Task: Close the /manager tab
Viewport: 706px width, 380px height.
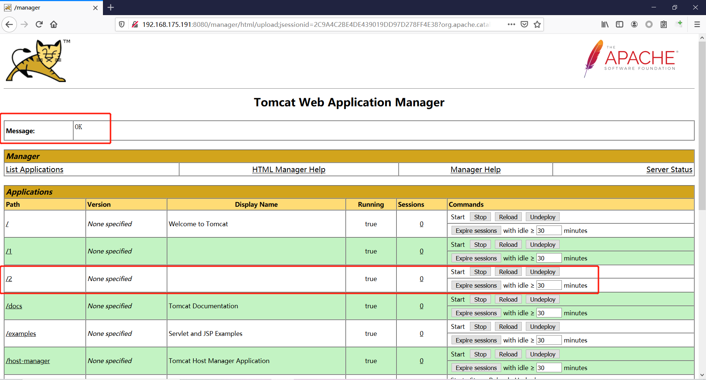Action: (x=95, y=8)
